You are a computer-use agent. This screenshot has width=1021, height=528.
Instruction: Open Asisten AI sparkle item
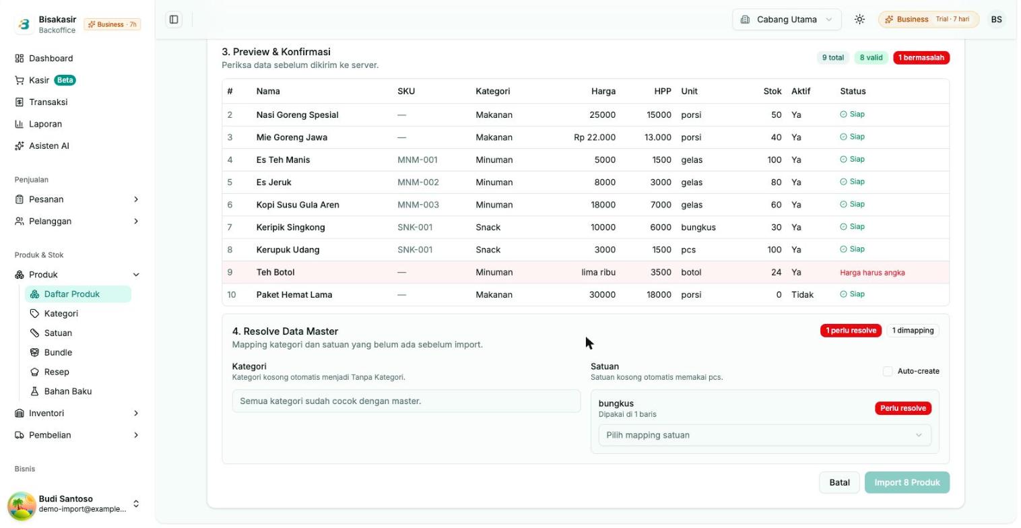77,146
